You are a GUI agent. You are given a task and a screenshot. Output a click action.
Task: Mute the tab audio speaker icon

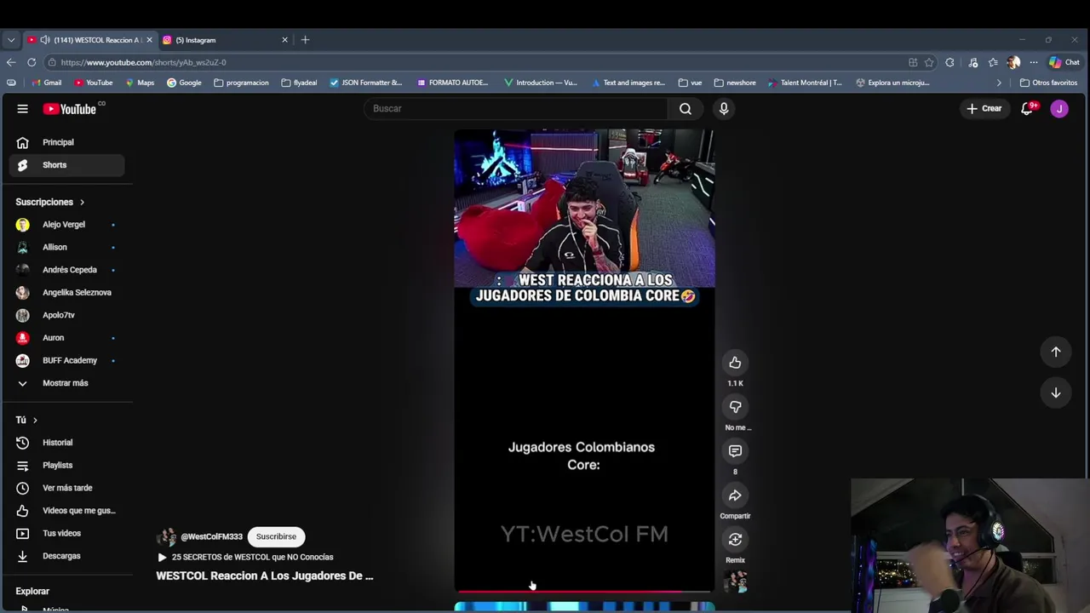44,40
